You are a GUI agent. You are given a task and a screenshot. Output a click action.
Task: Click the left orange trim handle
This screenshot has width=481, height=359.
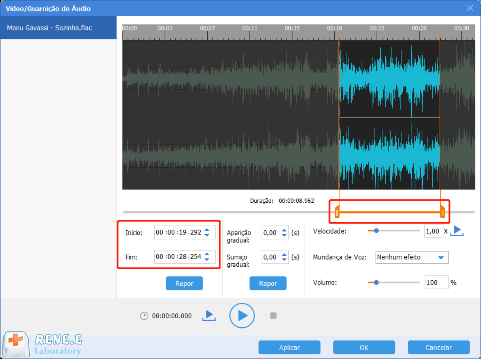click(x=337, y=212)
